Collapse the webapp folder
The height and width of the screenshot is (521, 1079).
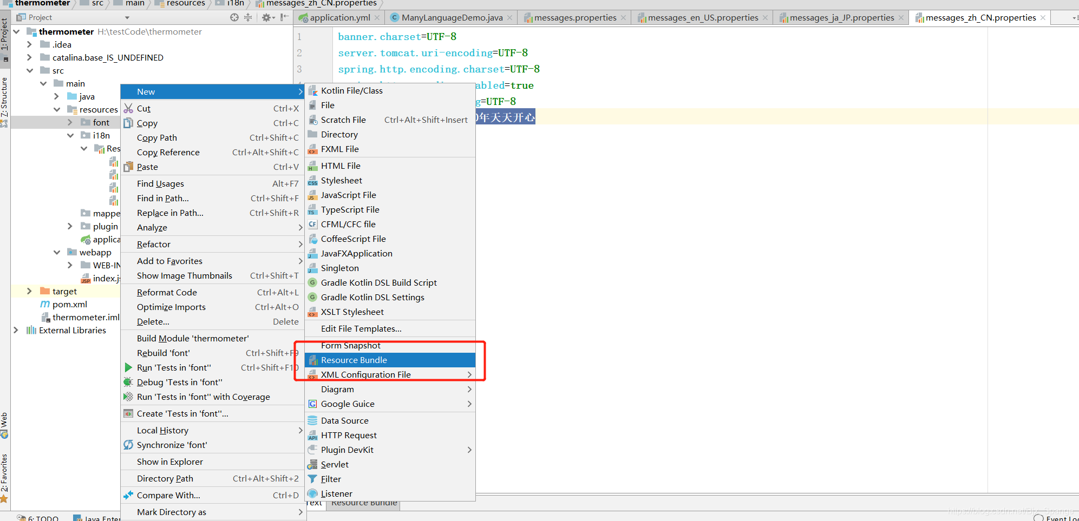pyautogui.click(x=57, y=252)
